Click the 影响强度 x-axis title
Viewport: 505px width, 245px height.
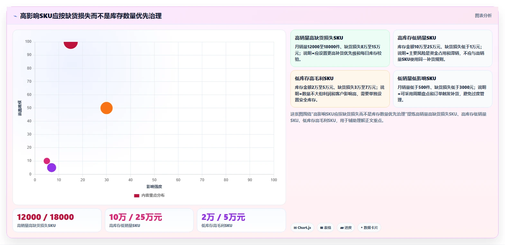tap(154, 187)
